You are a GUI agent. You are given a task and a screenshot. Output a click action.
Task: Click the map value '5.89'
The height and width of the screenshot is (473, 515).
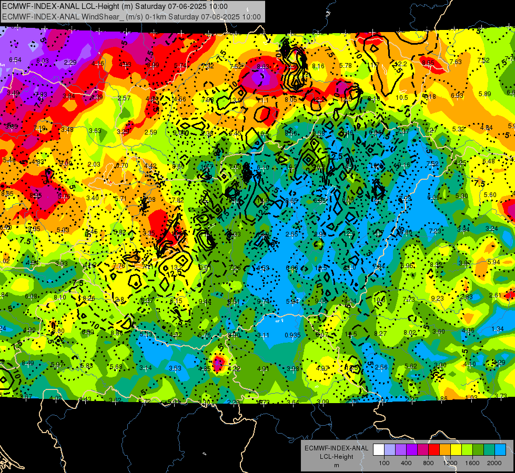485,94
